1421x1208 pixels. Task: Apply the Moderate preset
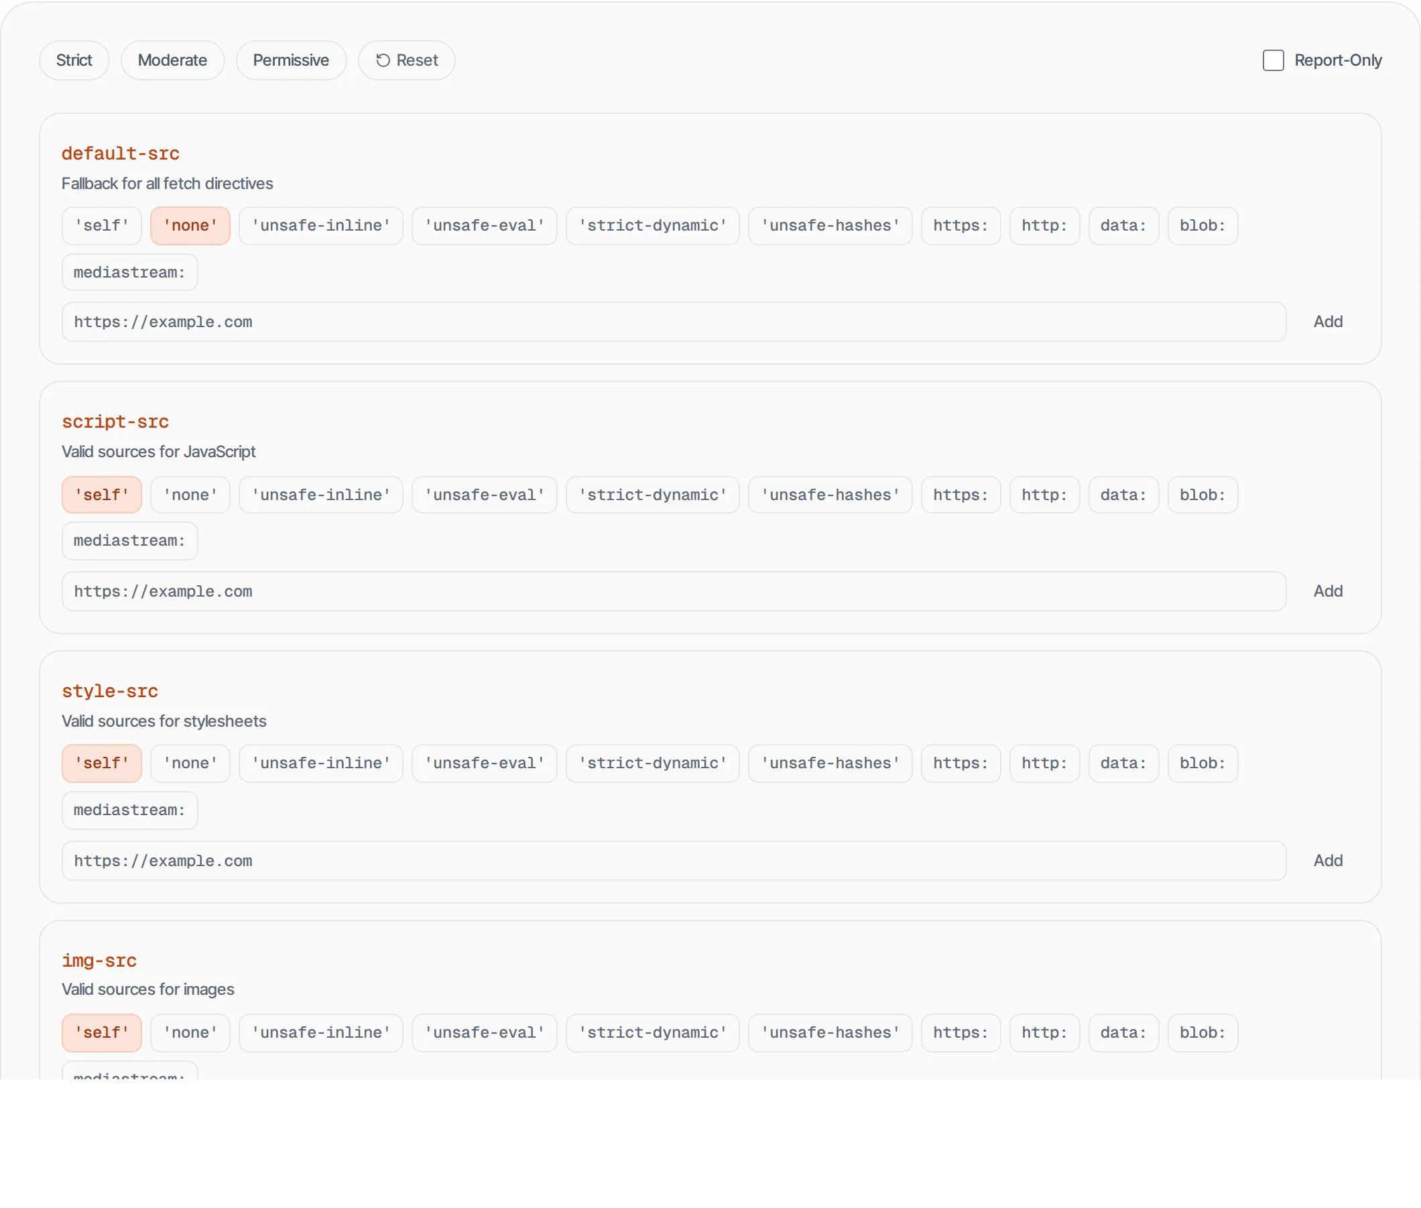(172, 60)
